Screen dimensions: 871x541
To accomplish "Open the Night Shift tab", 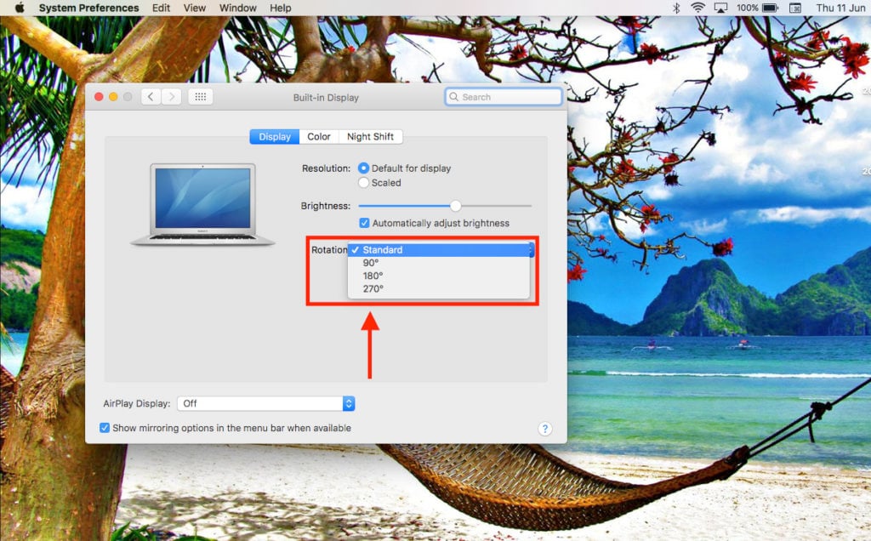I will point(371,136).
